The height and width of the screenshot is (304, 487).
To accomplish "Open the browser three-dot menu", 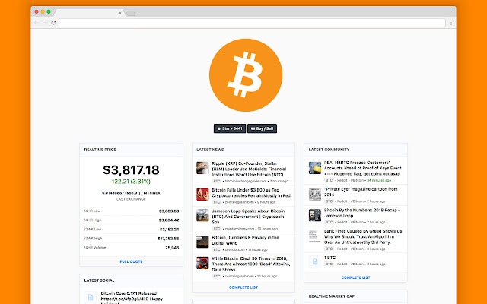I will coord(451,23).
